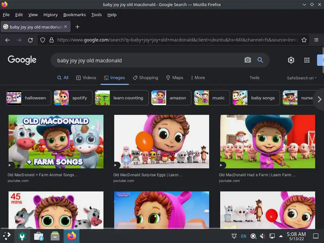The width and height of the screenshot is (324, 243).
Task: Open the Old MacDonald Had a Farm thumbnail
Action: coord(268,141)
